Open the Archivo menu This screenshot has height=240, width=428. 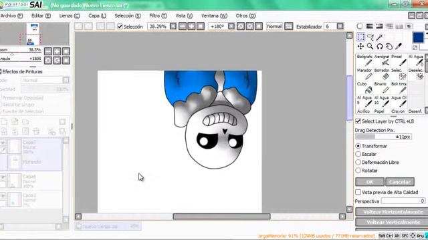pos(11,16)
